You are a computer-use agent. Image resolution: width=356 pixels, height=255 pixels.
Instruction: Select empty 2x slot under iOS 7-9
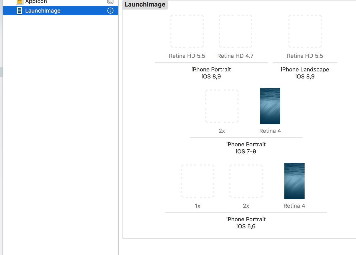(222, 106)
